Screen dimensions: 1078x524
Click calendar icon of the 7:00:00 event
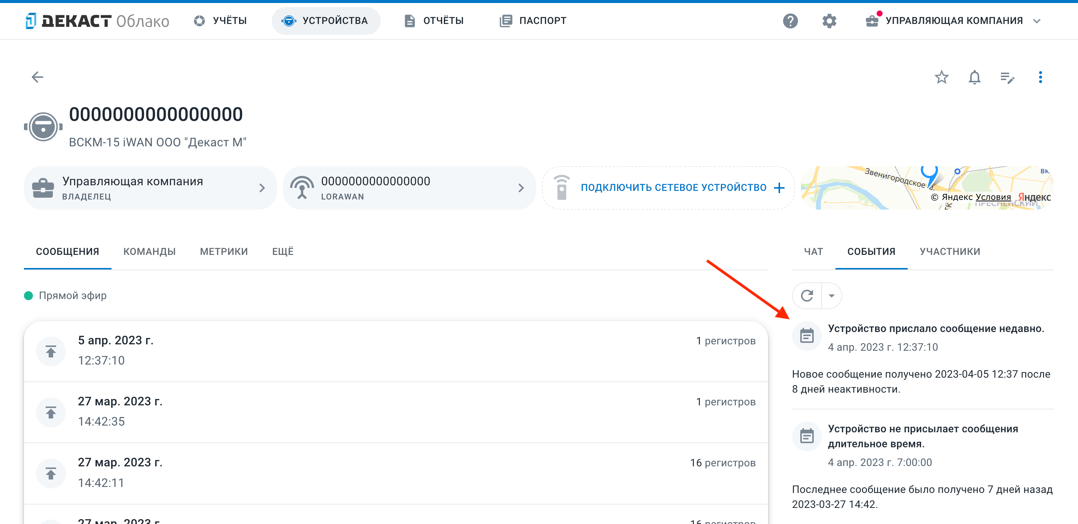[806, 436]
